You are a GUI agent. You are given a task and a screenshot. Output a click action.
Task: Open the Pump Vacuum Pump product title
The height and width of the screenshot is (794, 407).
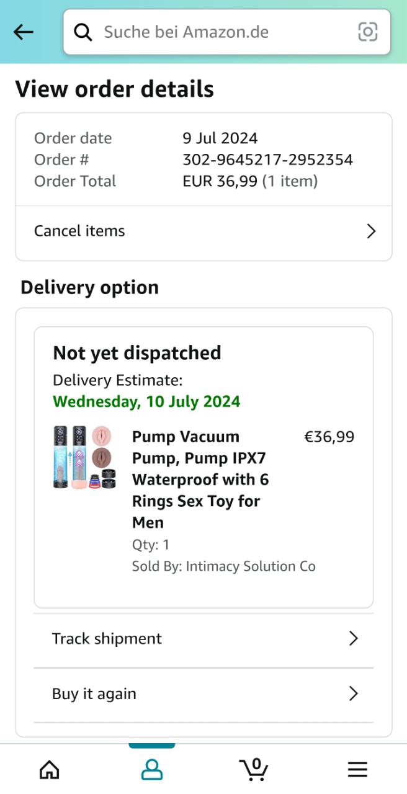(200, 480)
